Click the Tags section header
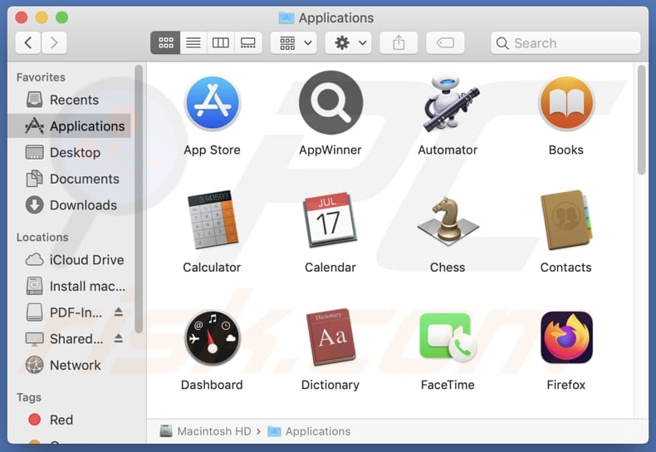The height and width of the screenshot is (452, 656). pyautogui.click(x=29, y=397)
